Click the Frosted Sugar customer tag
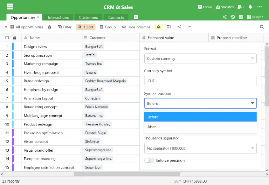Viewport: 269px width, 185px height. click(96, 133)
